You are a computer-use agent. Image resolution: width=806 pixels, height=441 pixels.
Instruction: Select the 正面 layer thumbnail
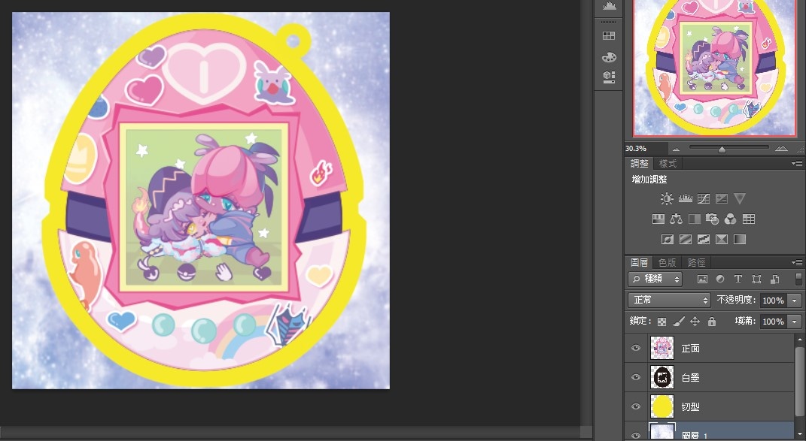point(662,348)
